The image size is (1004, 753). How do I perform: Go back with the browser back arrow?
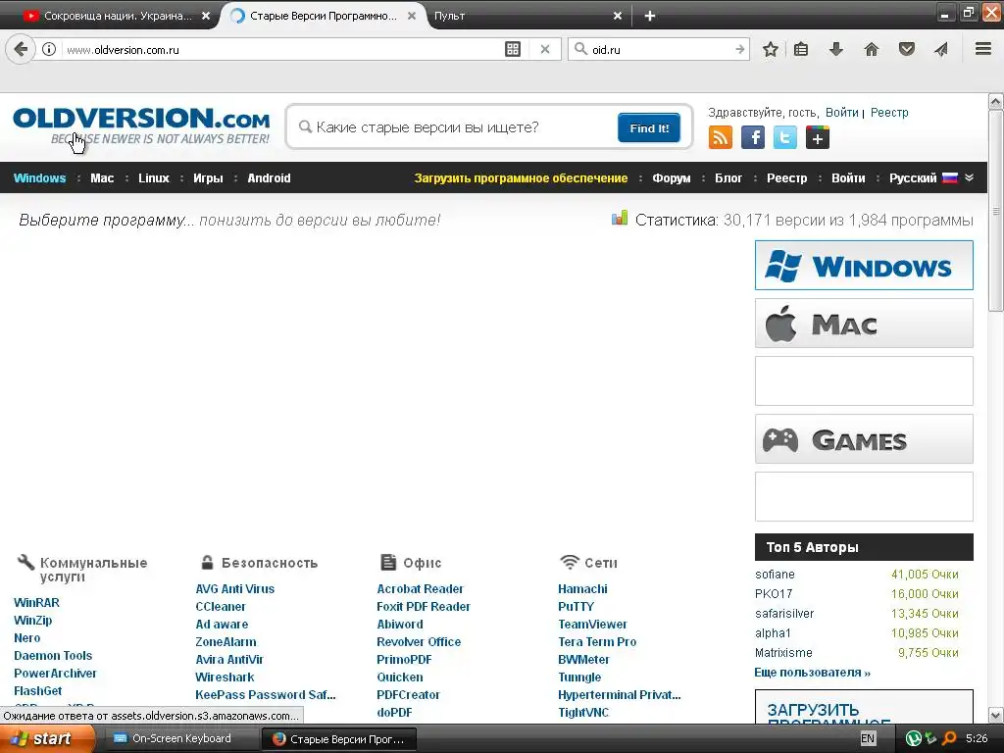(x=21, y=49)
